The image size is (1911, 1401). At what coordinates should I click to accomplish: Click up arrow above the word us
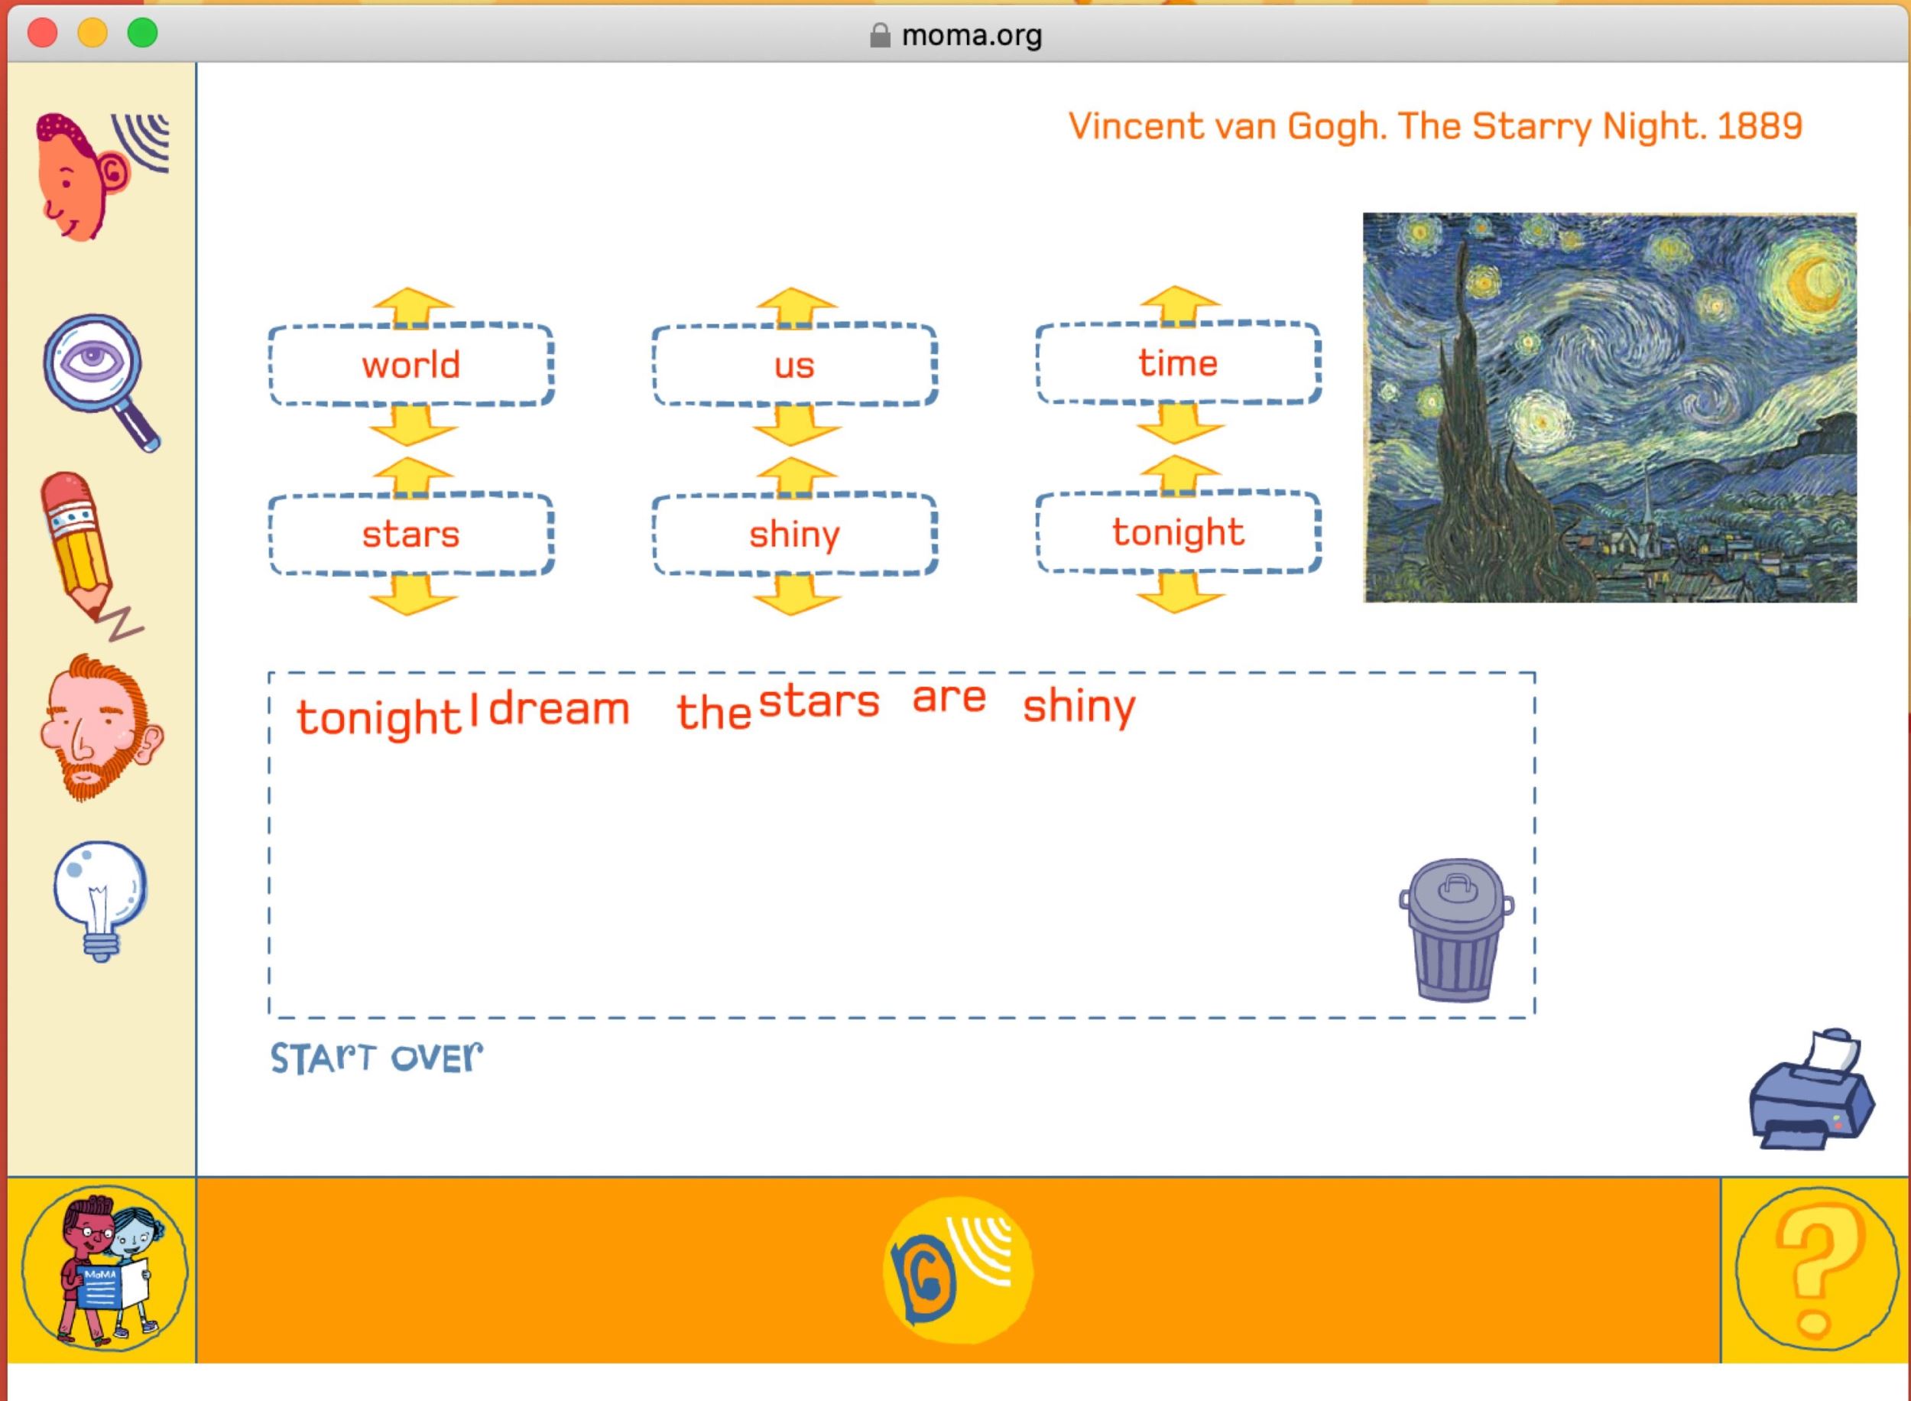point(796,304)
